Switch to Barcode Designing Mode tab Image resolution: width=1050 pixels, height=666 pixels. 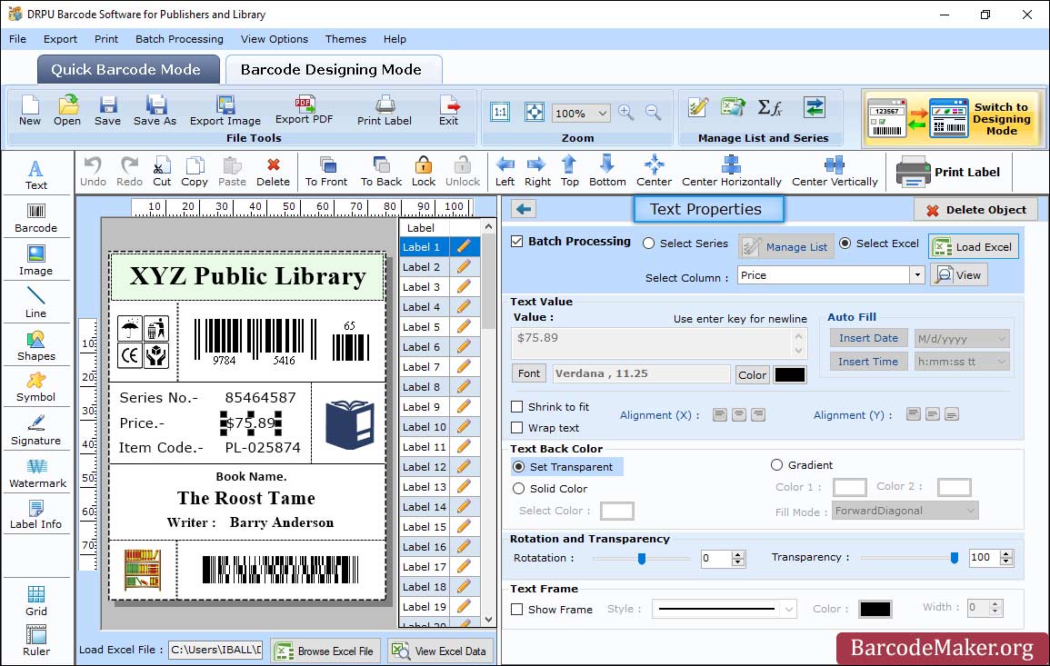[x=334, y=70]
